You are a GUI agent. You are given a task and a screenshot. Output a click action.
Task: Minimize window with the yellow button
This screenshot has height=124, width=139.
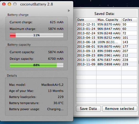tap(9, 4)
